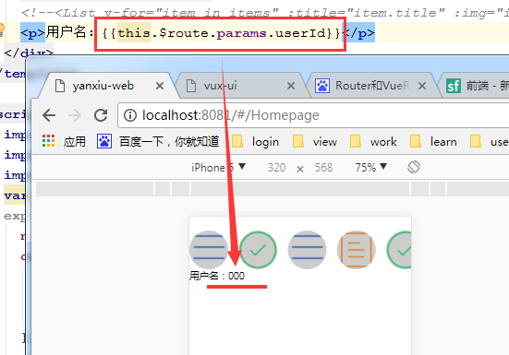Click the site info icon in address bar
Image resolution: width=509 pixels, height=355 pixels.
coord(130,115)
